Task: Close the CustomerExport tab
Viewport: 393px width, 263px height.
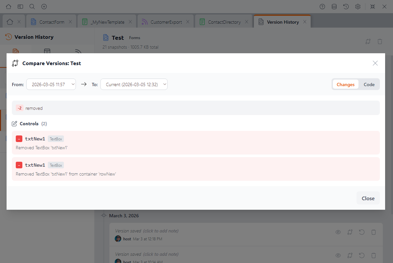Action: tap(188, 22)
